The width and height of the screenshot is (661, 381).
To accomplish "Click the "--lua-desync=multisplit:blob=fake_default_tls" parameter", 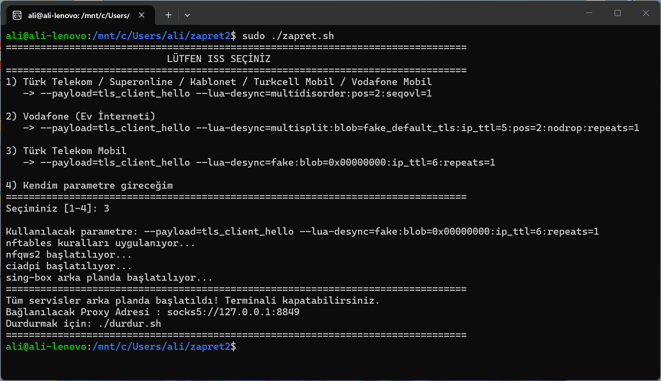I will tap(326, 128).
